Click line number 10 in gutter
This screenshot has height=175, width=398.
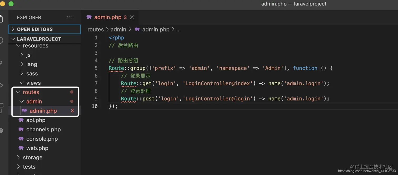[x=94, y=106]
